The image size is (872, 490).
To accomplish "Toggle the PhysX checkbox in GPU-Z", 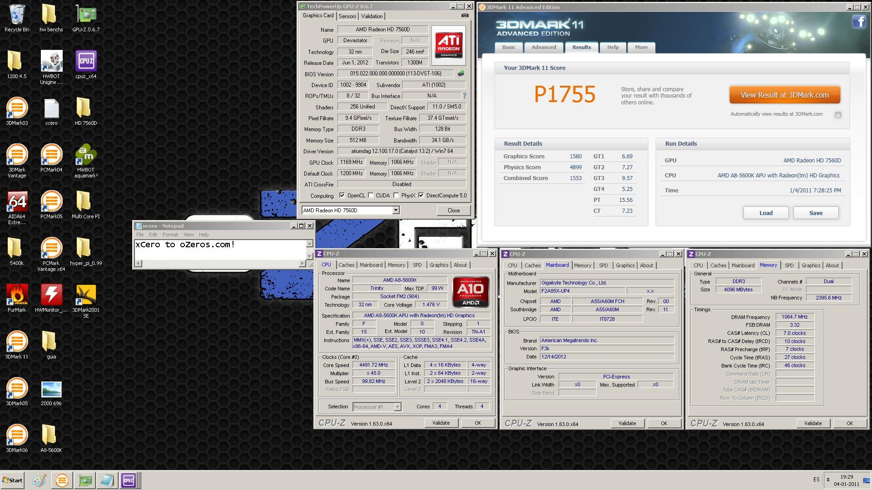I will [396, 196].
